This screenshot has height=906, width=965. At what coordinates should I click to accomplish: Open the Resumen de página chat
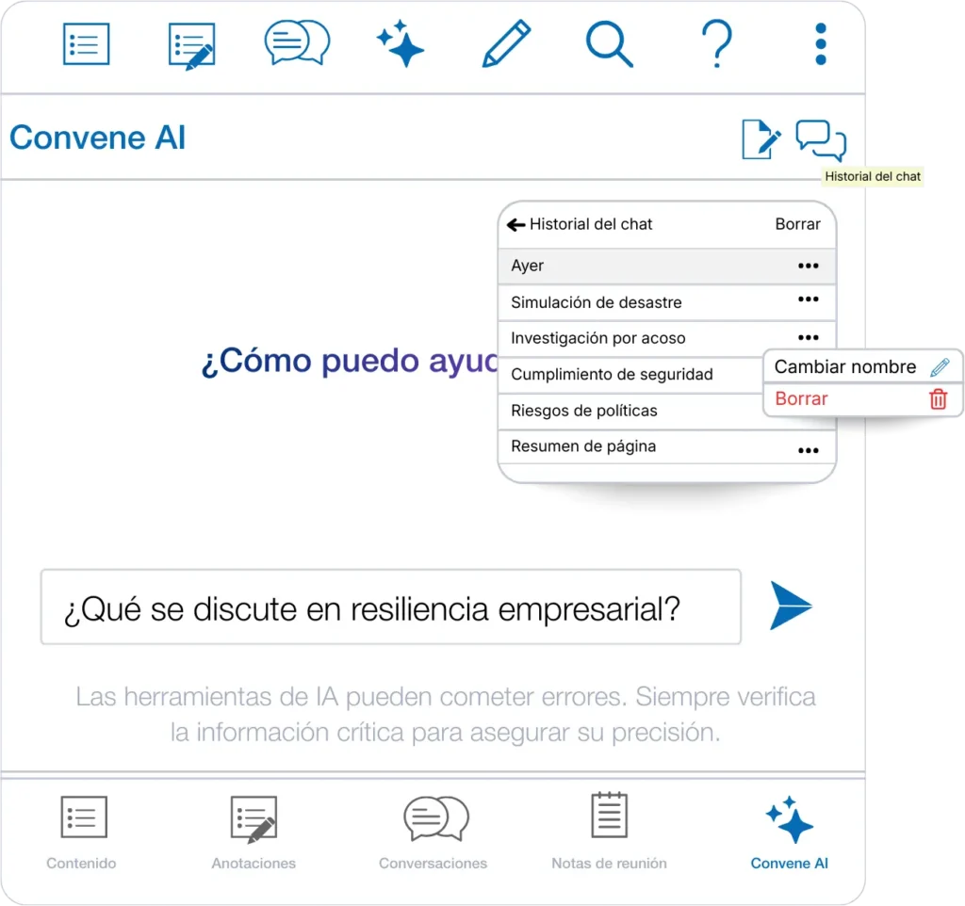click(x=583, y=446)
